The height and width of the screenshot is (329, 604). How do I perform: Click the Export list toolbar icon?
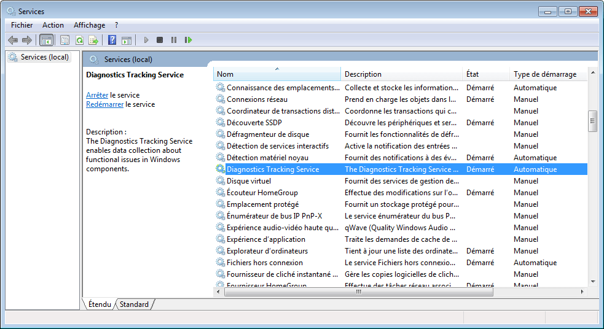click(93, 40)
